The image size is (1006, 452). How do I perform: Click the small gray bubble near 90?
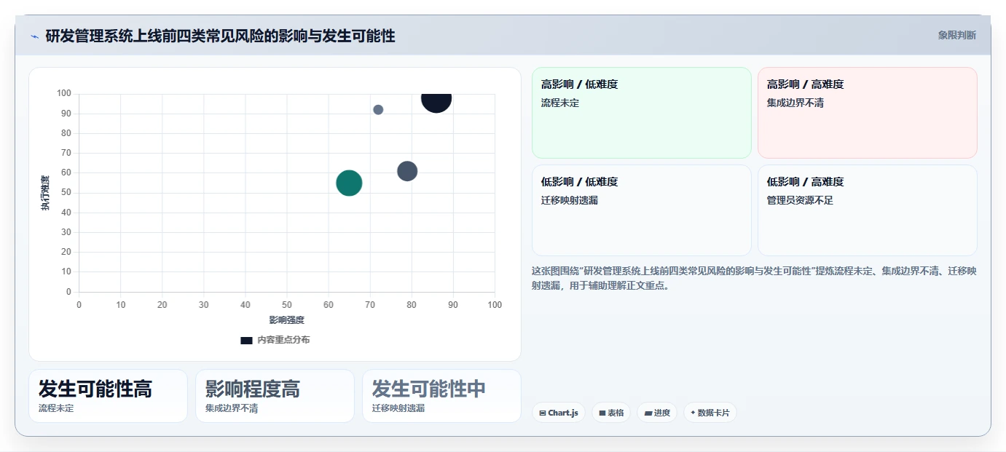click(378, 110)
